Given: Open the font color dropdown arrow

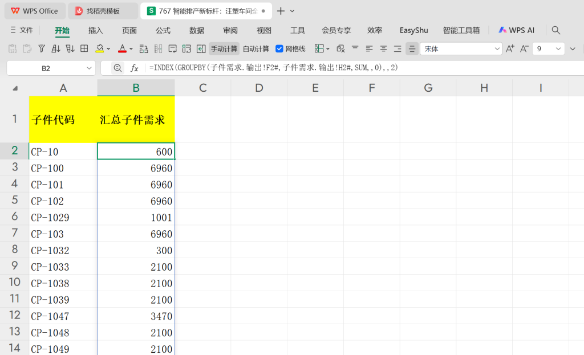Looking at the screenshot, I should click(x=131, y=49).
